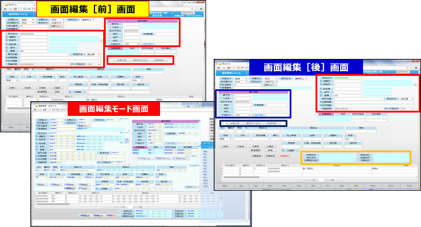The width and height of the screenshot is (421, 227).
Task: Click the F5: function key in the after-edit window
Action: pos(298,186)
